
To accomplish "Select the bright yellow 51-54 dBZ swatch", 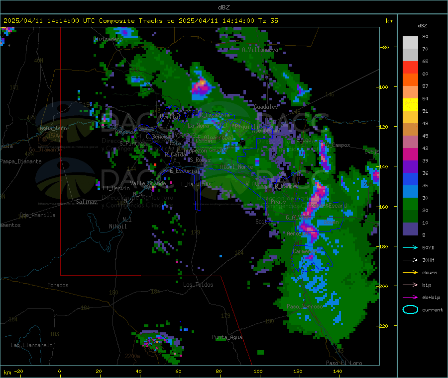I will [410, 105].
